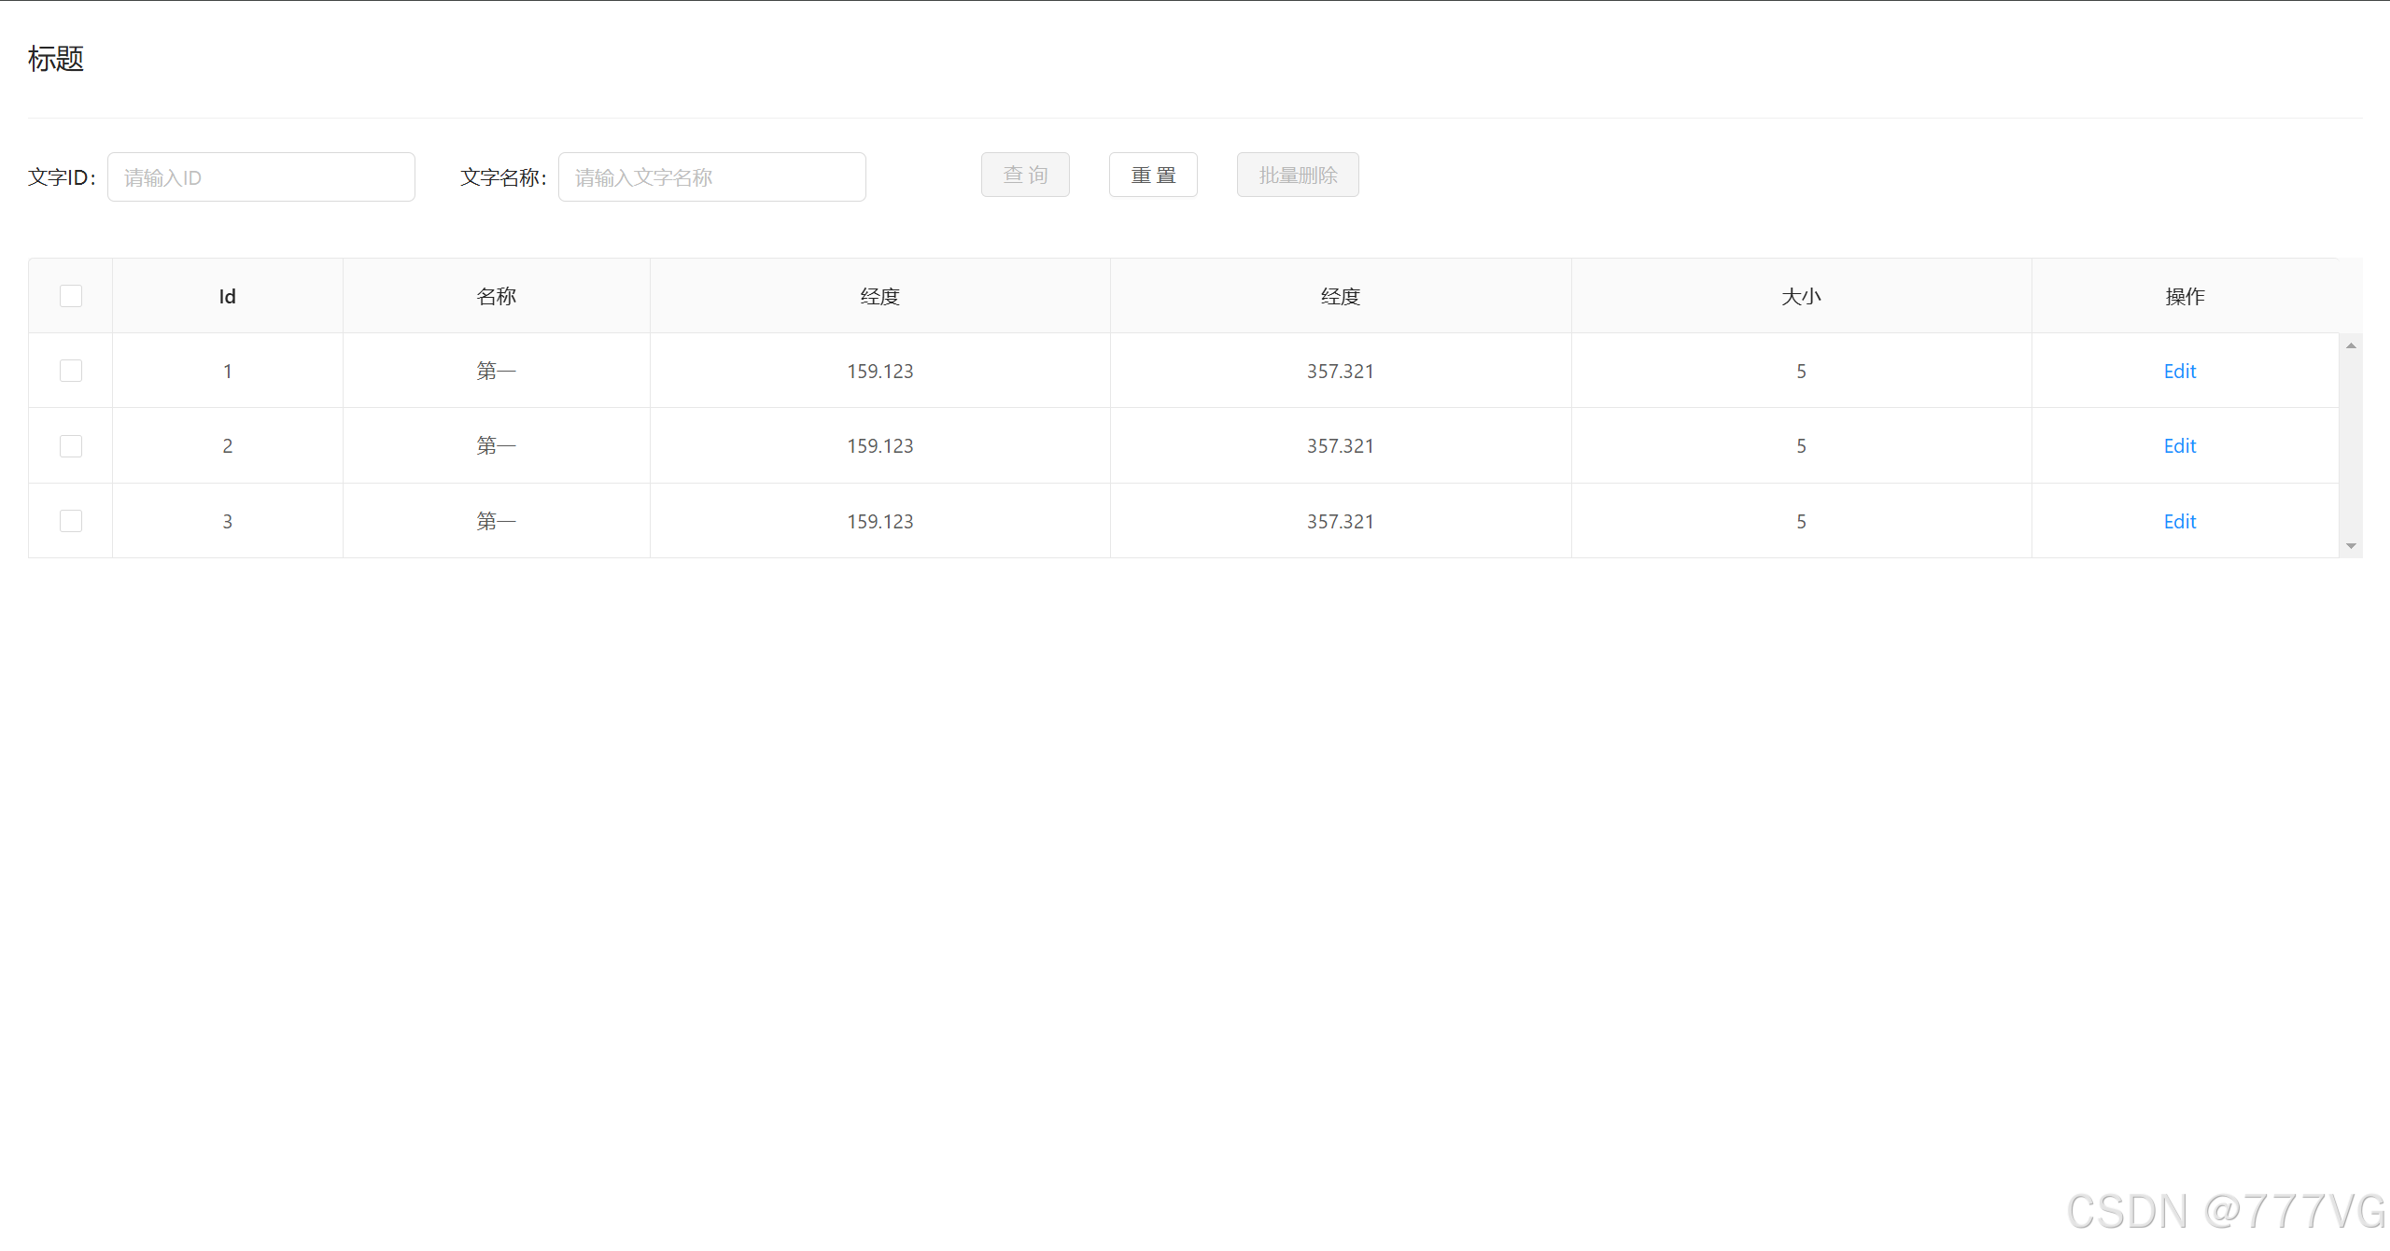This screenshot has width=2390, height=1251.
Task: Click the 名称 column header
Action: pos(496,295)
